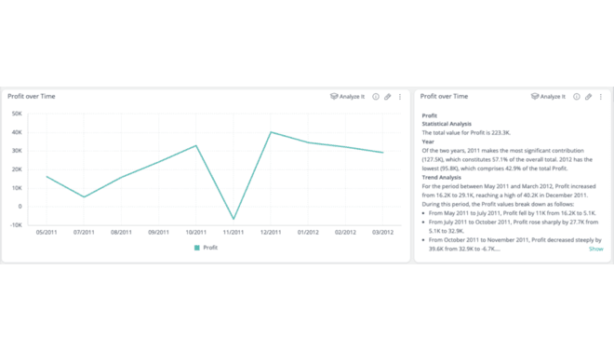Click edit pencil icon on narrative widget

click(x=588, y=97)
